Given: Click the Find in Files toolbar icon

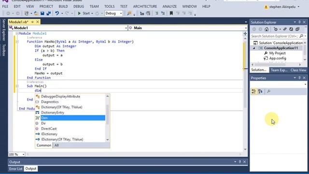Looking at the screenshot, I should pyautogui.click(x=129, y=14).
